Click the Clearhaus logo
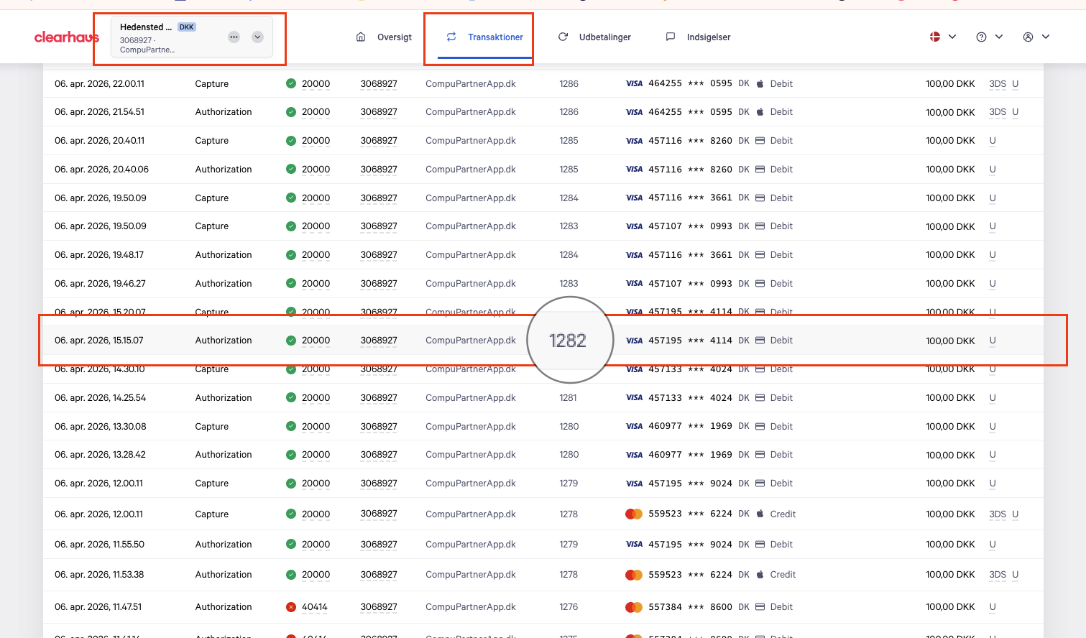Screen dimensions: 1086x638 66,37
